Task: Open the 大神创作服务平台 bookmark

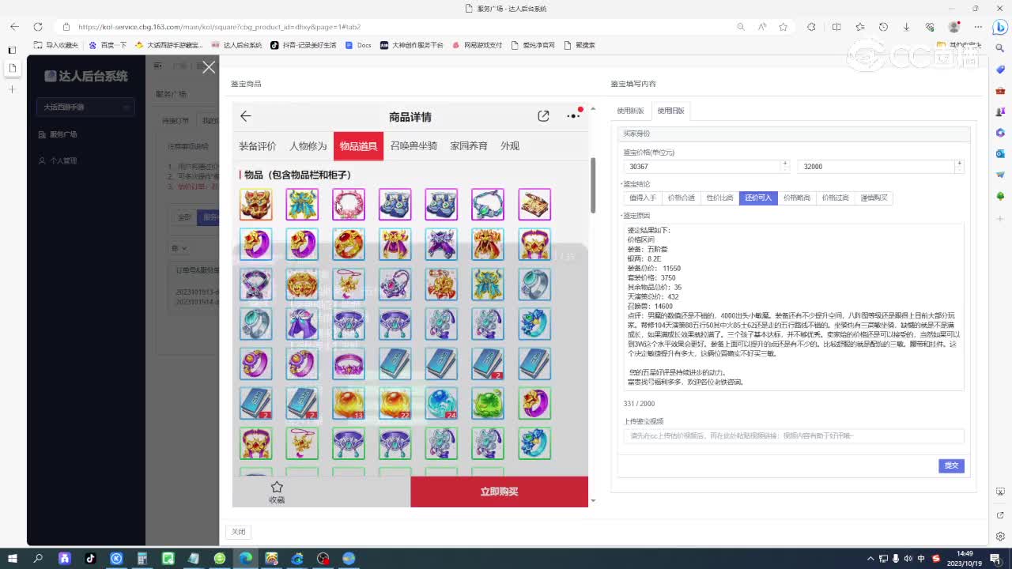Action: (x=412, y=45)
